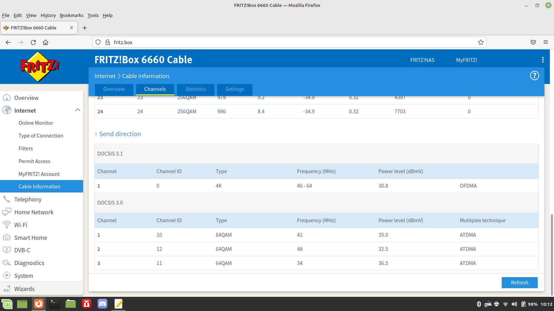The height and width of the screenshot is (311, 554).
Task: Open Permit Access in the sidebar
Action: coord(34,161)
